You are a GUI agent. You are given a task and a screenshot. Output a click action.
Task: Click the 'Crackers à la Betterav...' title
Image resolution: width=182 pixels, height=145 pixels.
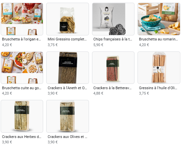tap(112, 88)
